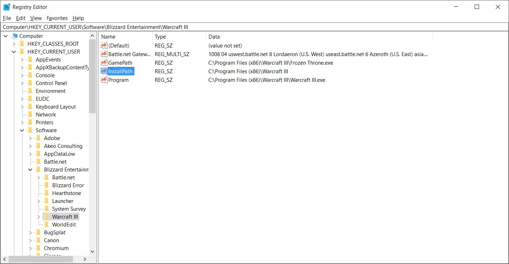509x264 pixels.
Task: Click the AppEvents folder icon
Action: pos(30,59)
